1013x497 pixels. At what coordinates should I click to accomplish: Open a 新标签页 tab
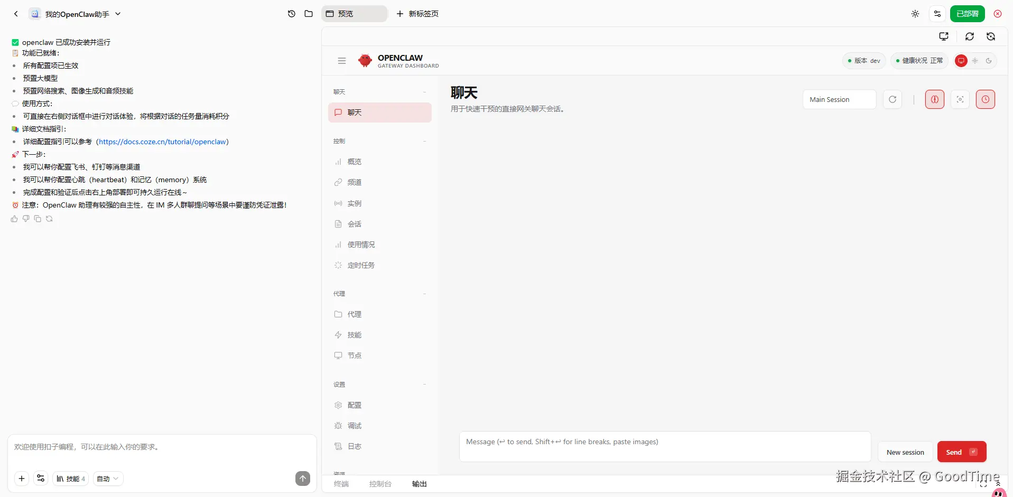point(417,14)
